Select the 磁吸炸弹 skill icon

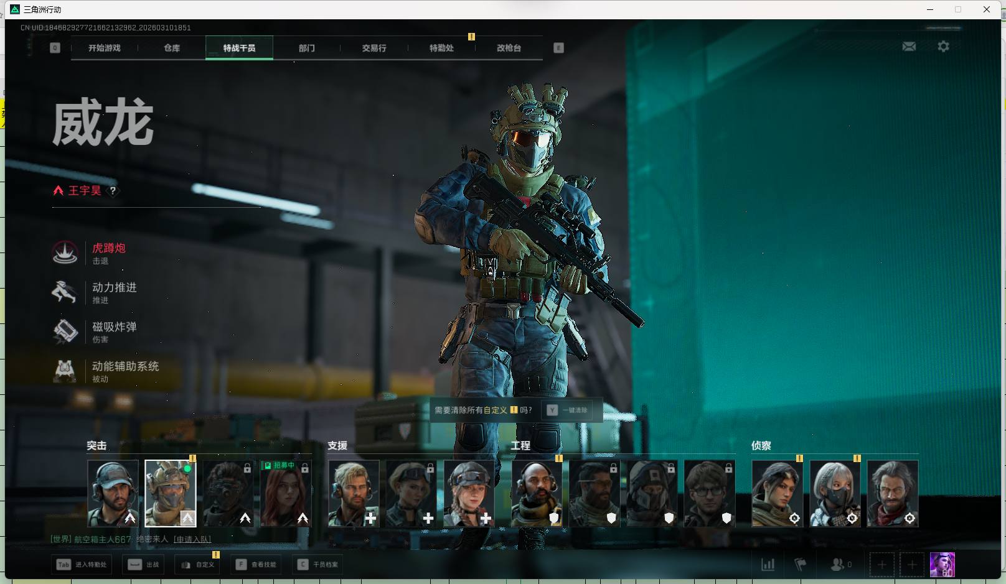(x=65, y=331)
